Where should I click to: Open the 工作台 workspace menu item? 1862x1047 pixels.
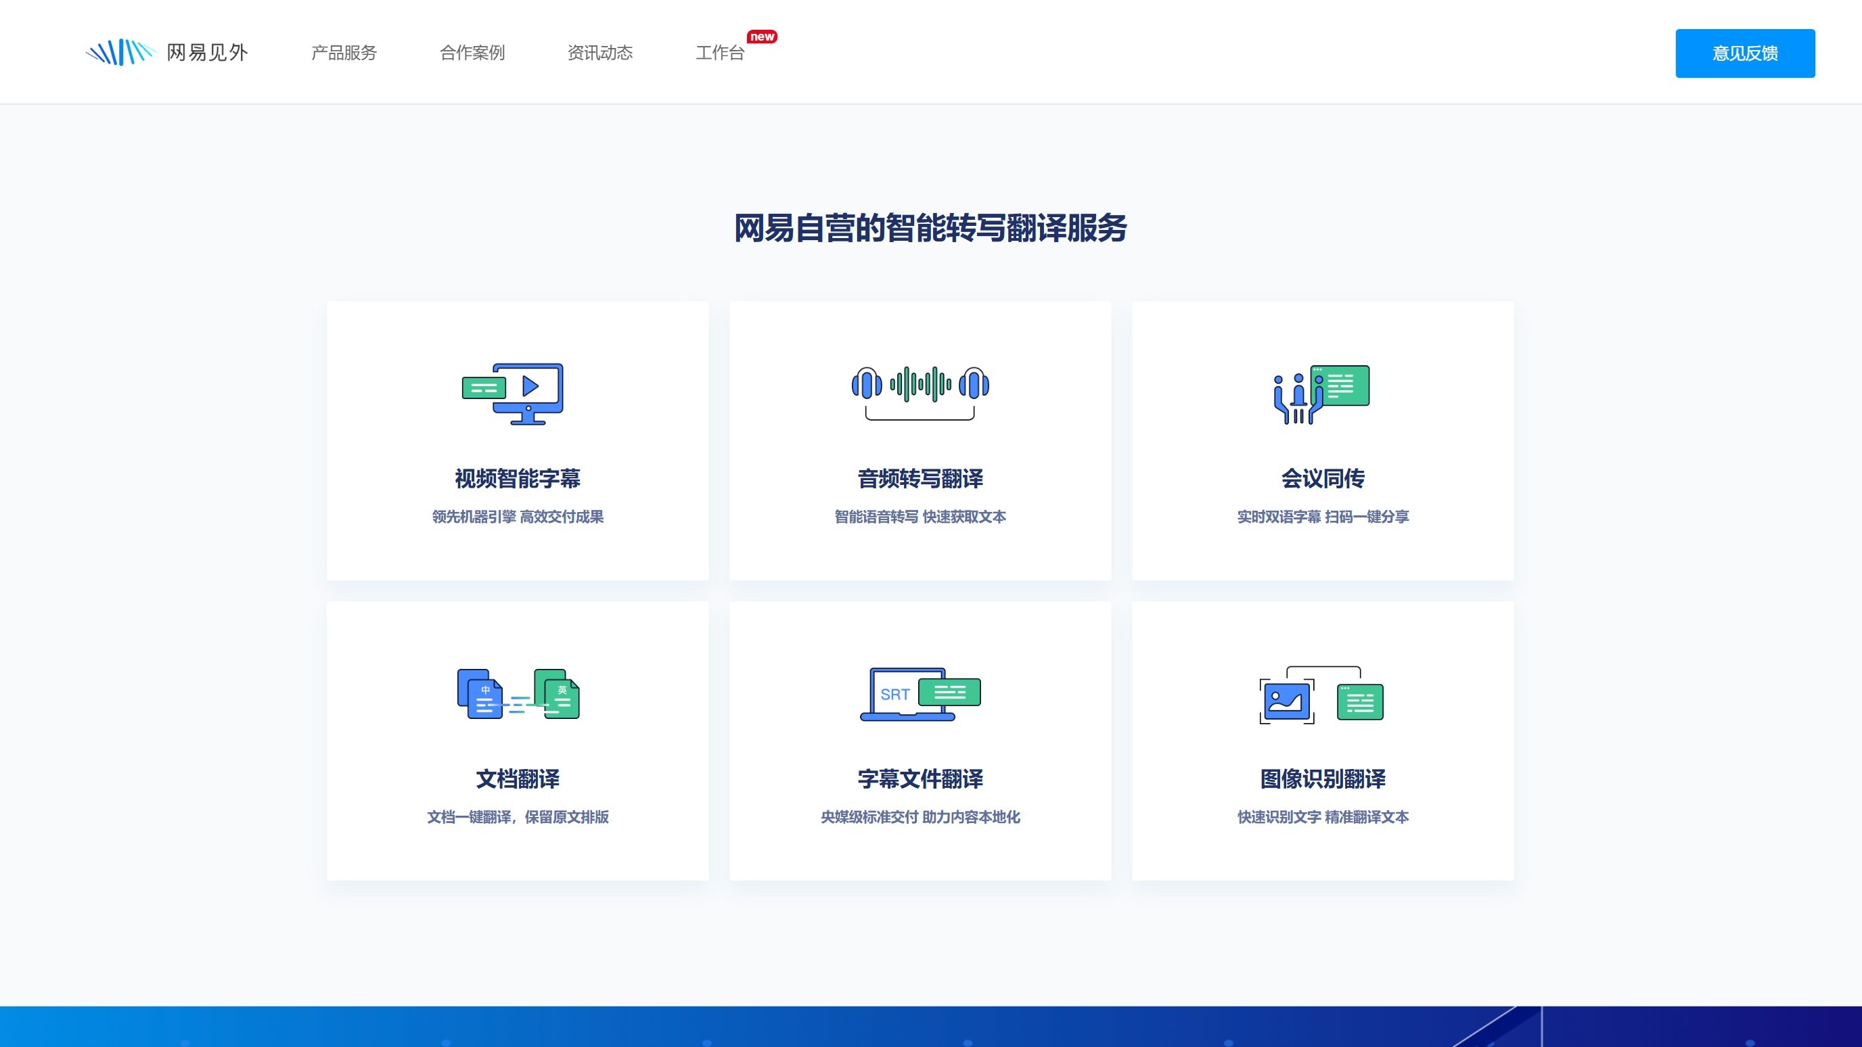point(720,52)
